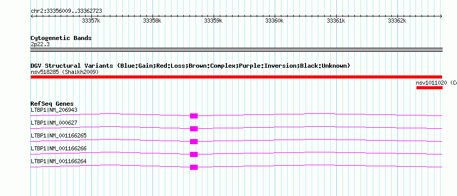
Task: Click the DGV Structural Variants track title
Action: pyautogui.click(x=191, y=66)
